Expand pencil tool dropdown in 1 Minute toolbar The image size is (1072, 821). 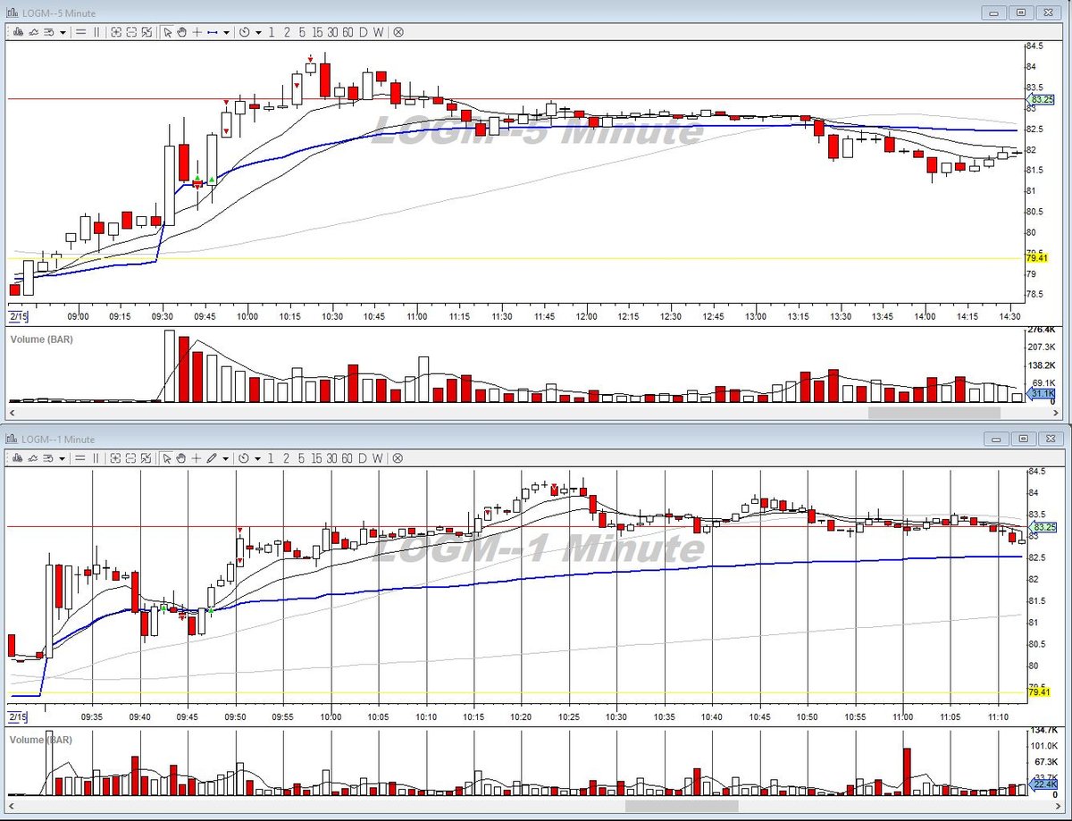point(225,458)
